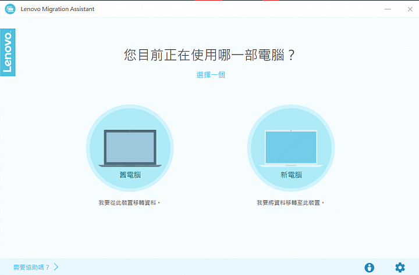Click the heading 您目前正在使用哪一部電腦？

pos(210,55)
